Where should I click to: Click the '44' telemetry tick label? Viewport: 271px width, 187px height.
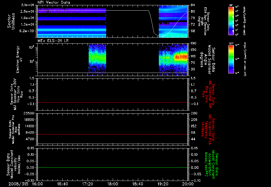(x=193, y=139)
